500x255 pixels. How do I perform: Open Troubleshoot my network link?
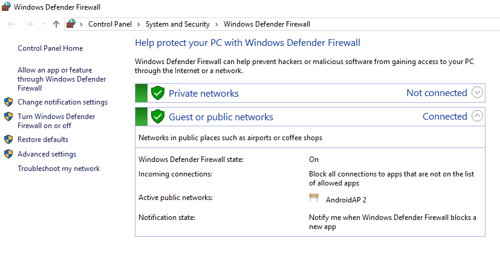(59, 169)
